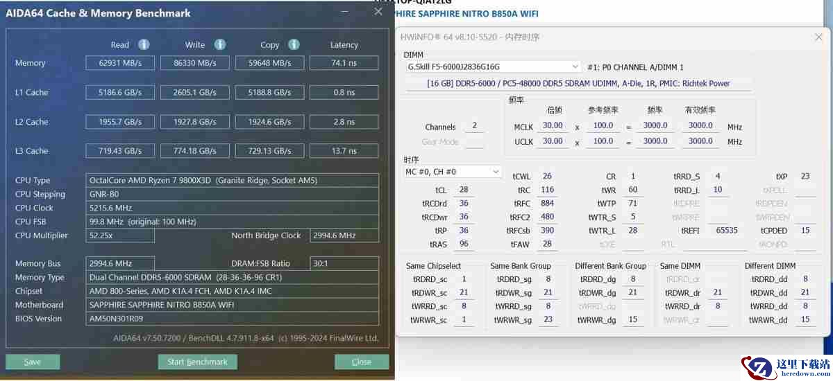Select the Memory Copy value 59648 MB/s
Image resolution: width=833 pixels, height=381 pixels.
tap(269, 63)
